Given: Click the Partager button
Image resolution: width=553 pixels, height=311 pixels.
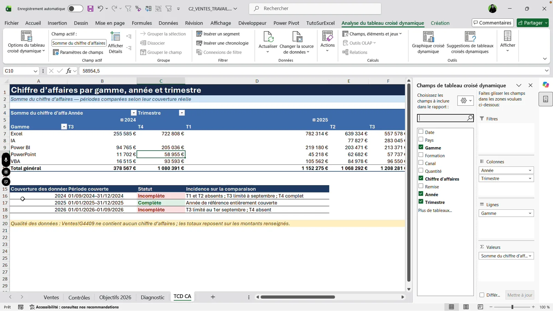Looking at the screenshot, I should pyautogui.click(x=533, y=23).
